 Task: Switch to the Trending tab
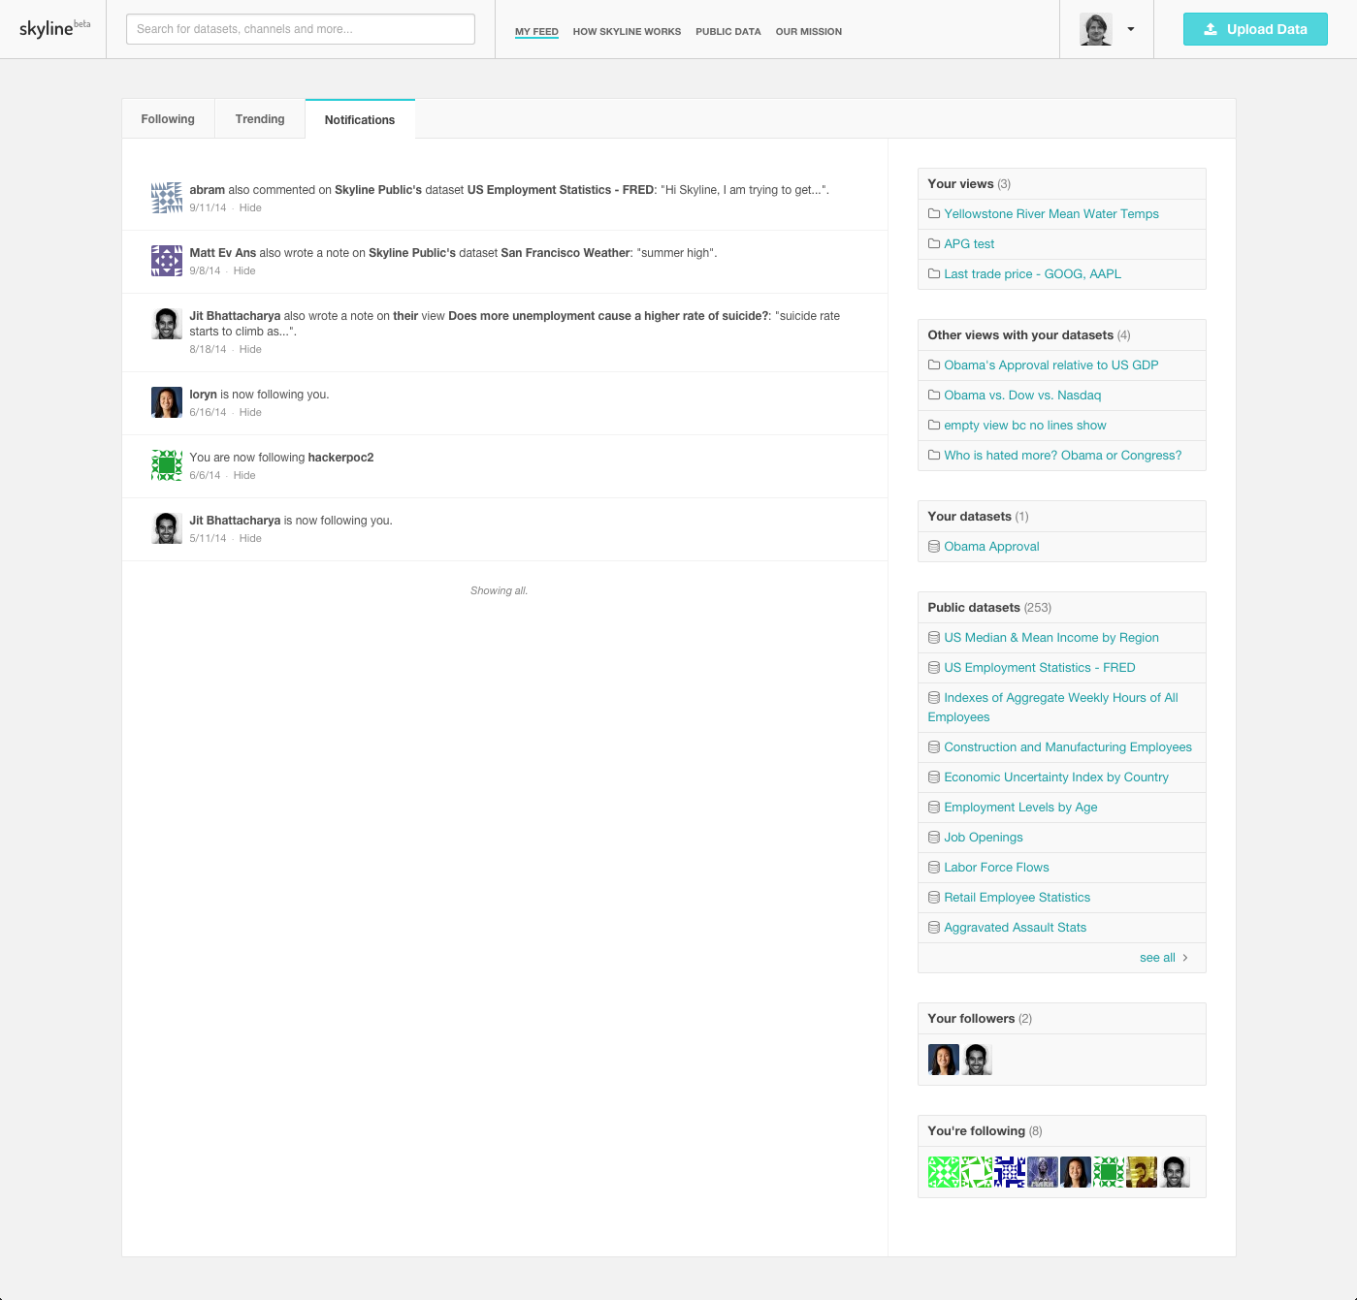(x=260, y=119)
